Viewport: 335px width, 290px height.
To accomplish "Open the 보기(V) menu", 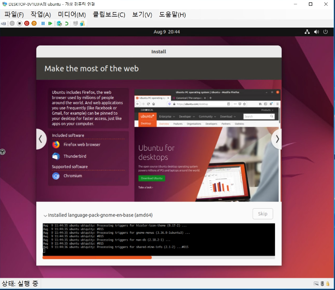I will (142, 15).
